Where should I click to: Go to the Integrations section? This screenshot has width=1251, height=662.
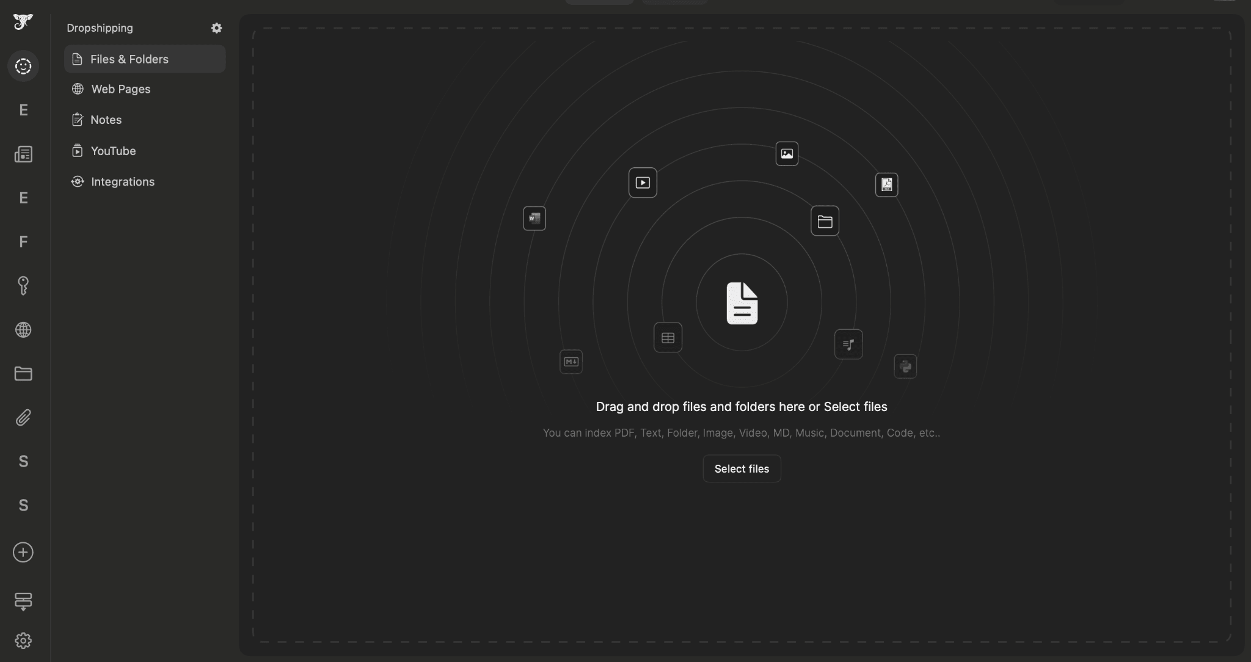[122, 182]
